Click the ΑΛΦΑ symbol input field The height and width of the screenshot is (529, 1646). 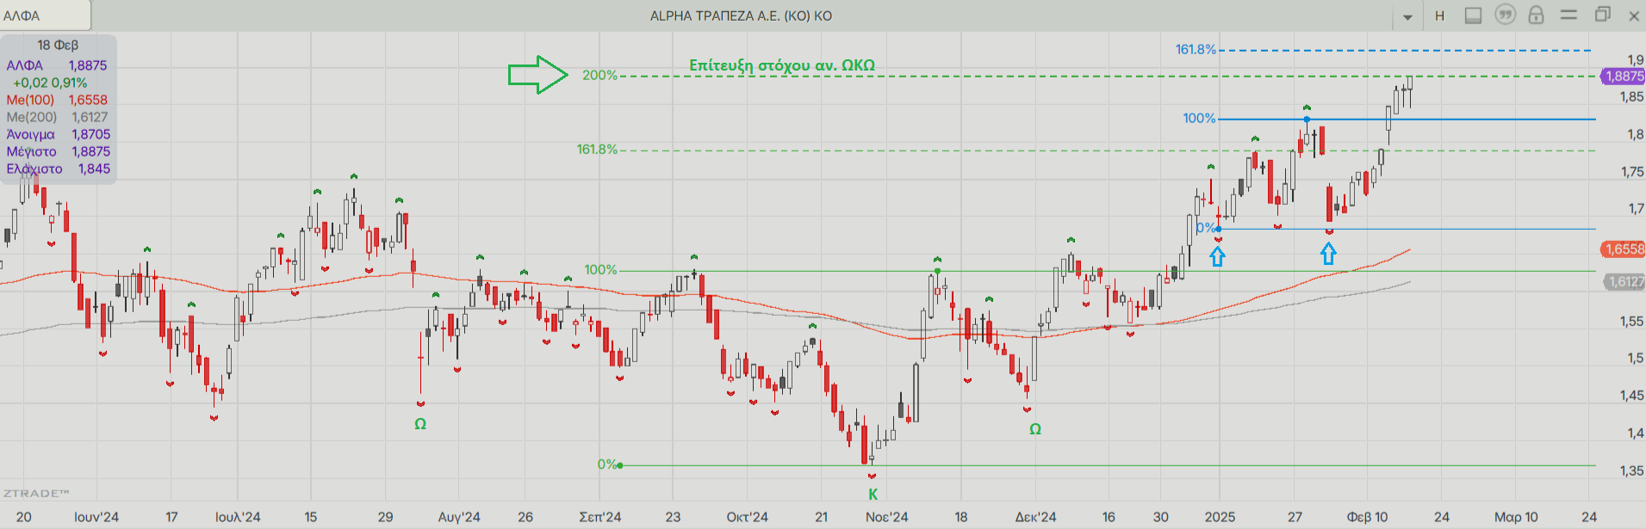45,15
